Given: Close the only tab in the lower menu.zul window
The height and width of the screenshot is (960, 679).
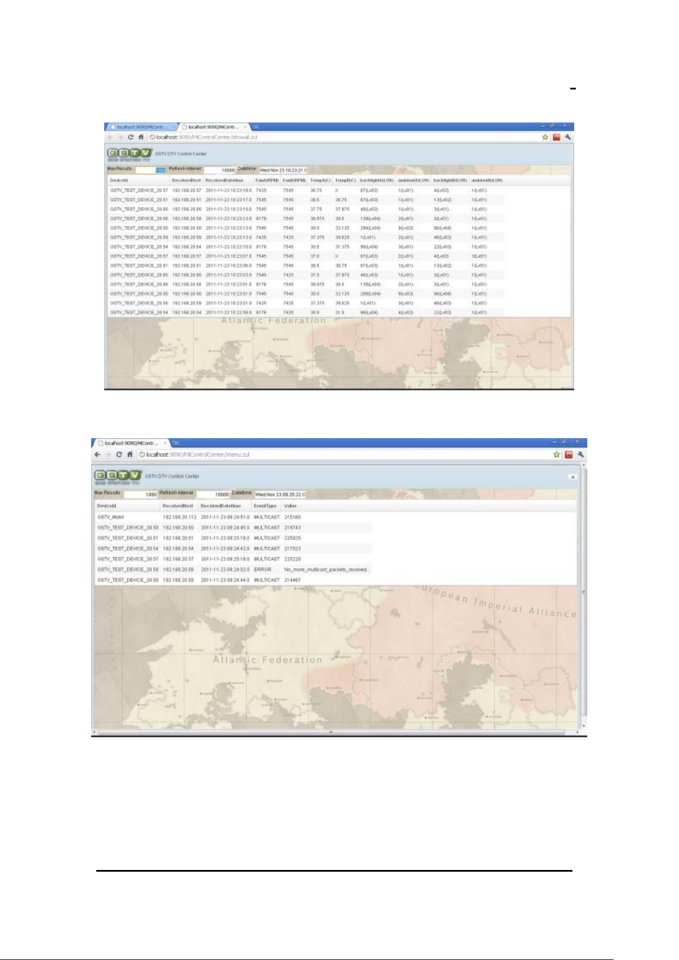Looking at the screenshot, I should [x=165, y=443].
